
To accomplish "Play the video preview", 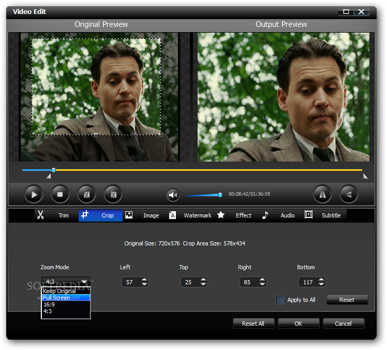I will (x=34, y=195).
